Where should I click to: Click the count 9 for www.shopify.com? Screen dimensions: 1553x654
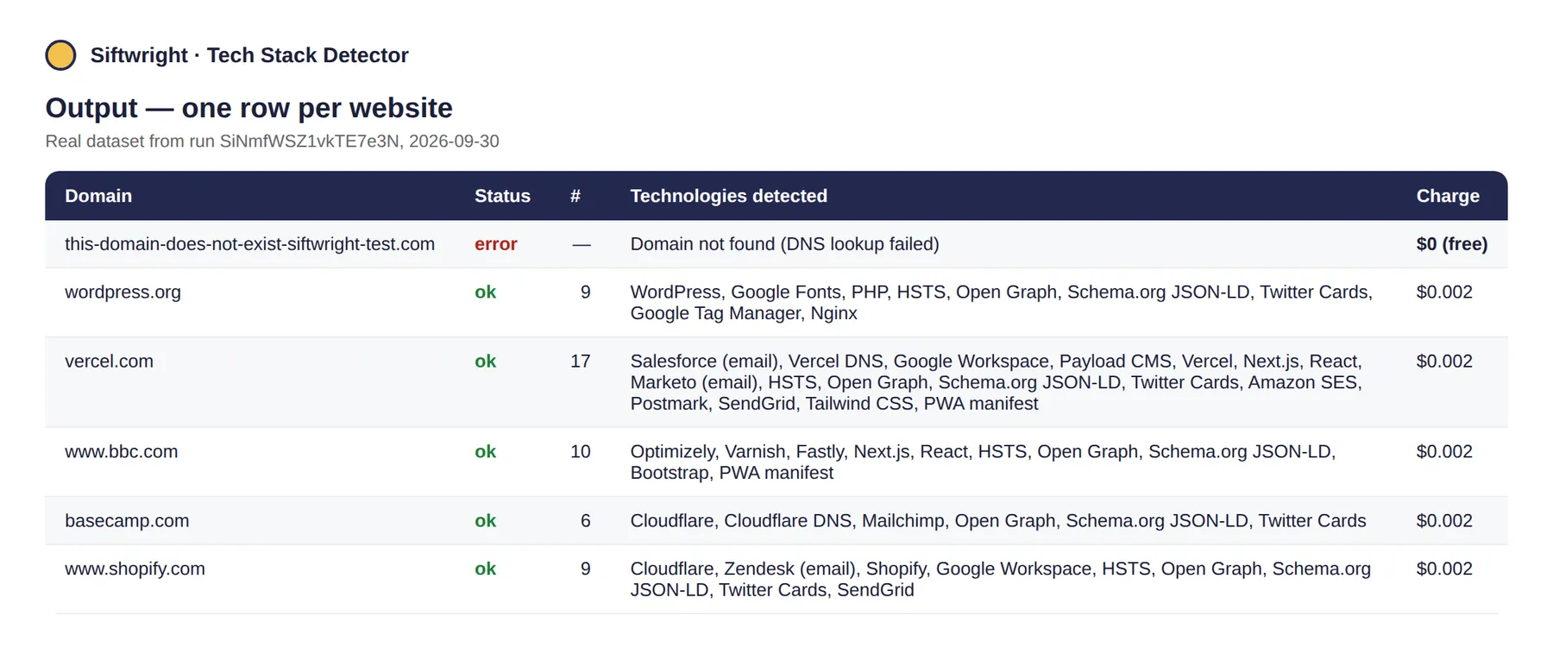[586, 569]
